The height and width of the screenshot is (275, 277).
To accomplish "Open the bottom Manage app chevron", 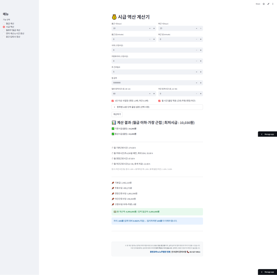I will (x=261, y=272).
